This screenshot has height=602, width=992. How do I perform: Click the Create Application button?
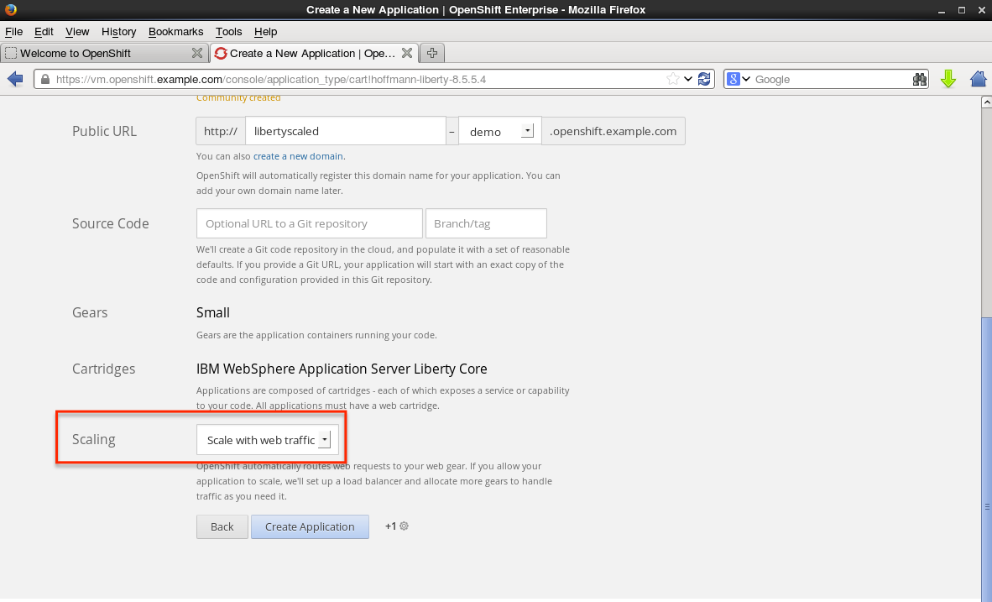(x=310, y=526)
